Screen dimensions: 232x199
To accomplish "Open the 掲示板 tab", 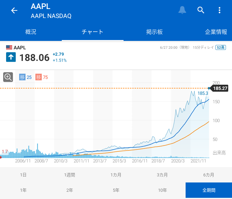I will coord(154,32).
